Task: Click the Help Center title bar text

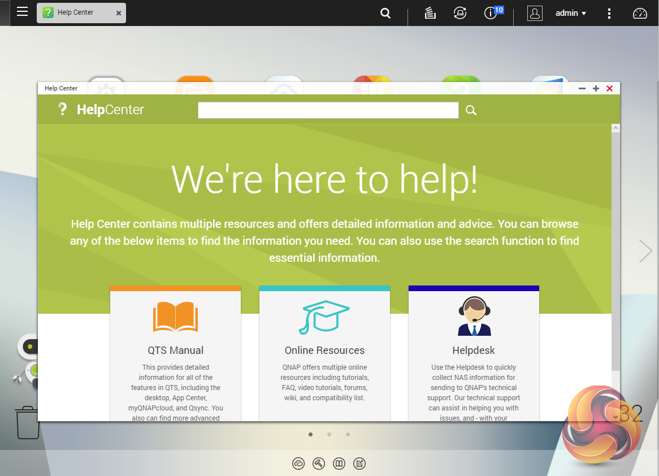Action: coord(61,88)
